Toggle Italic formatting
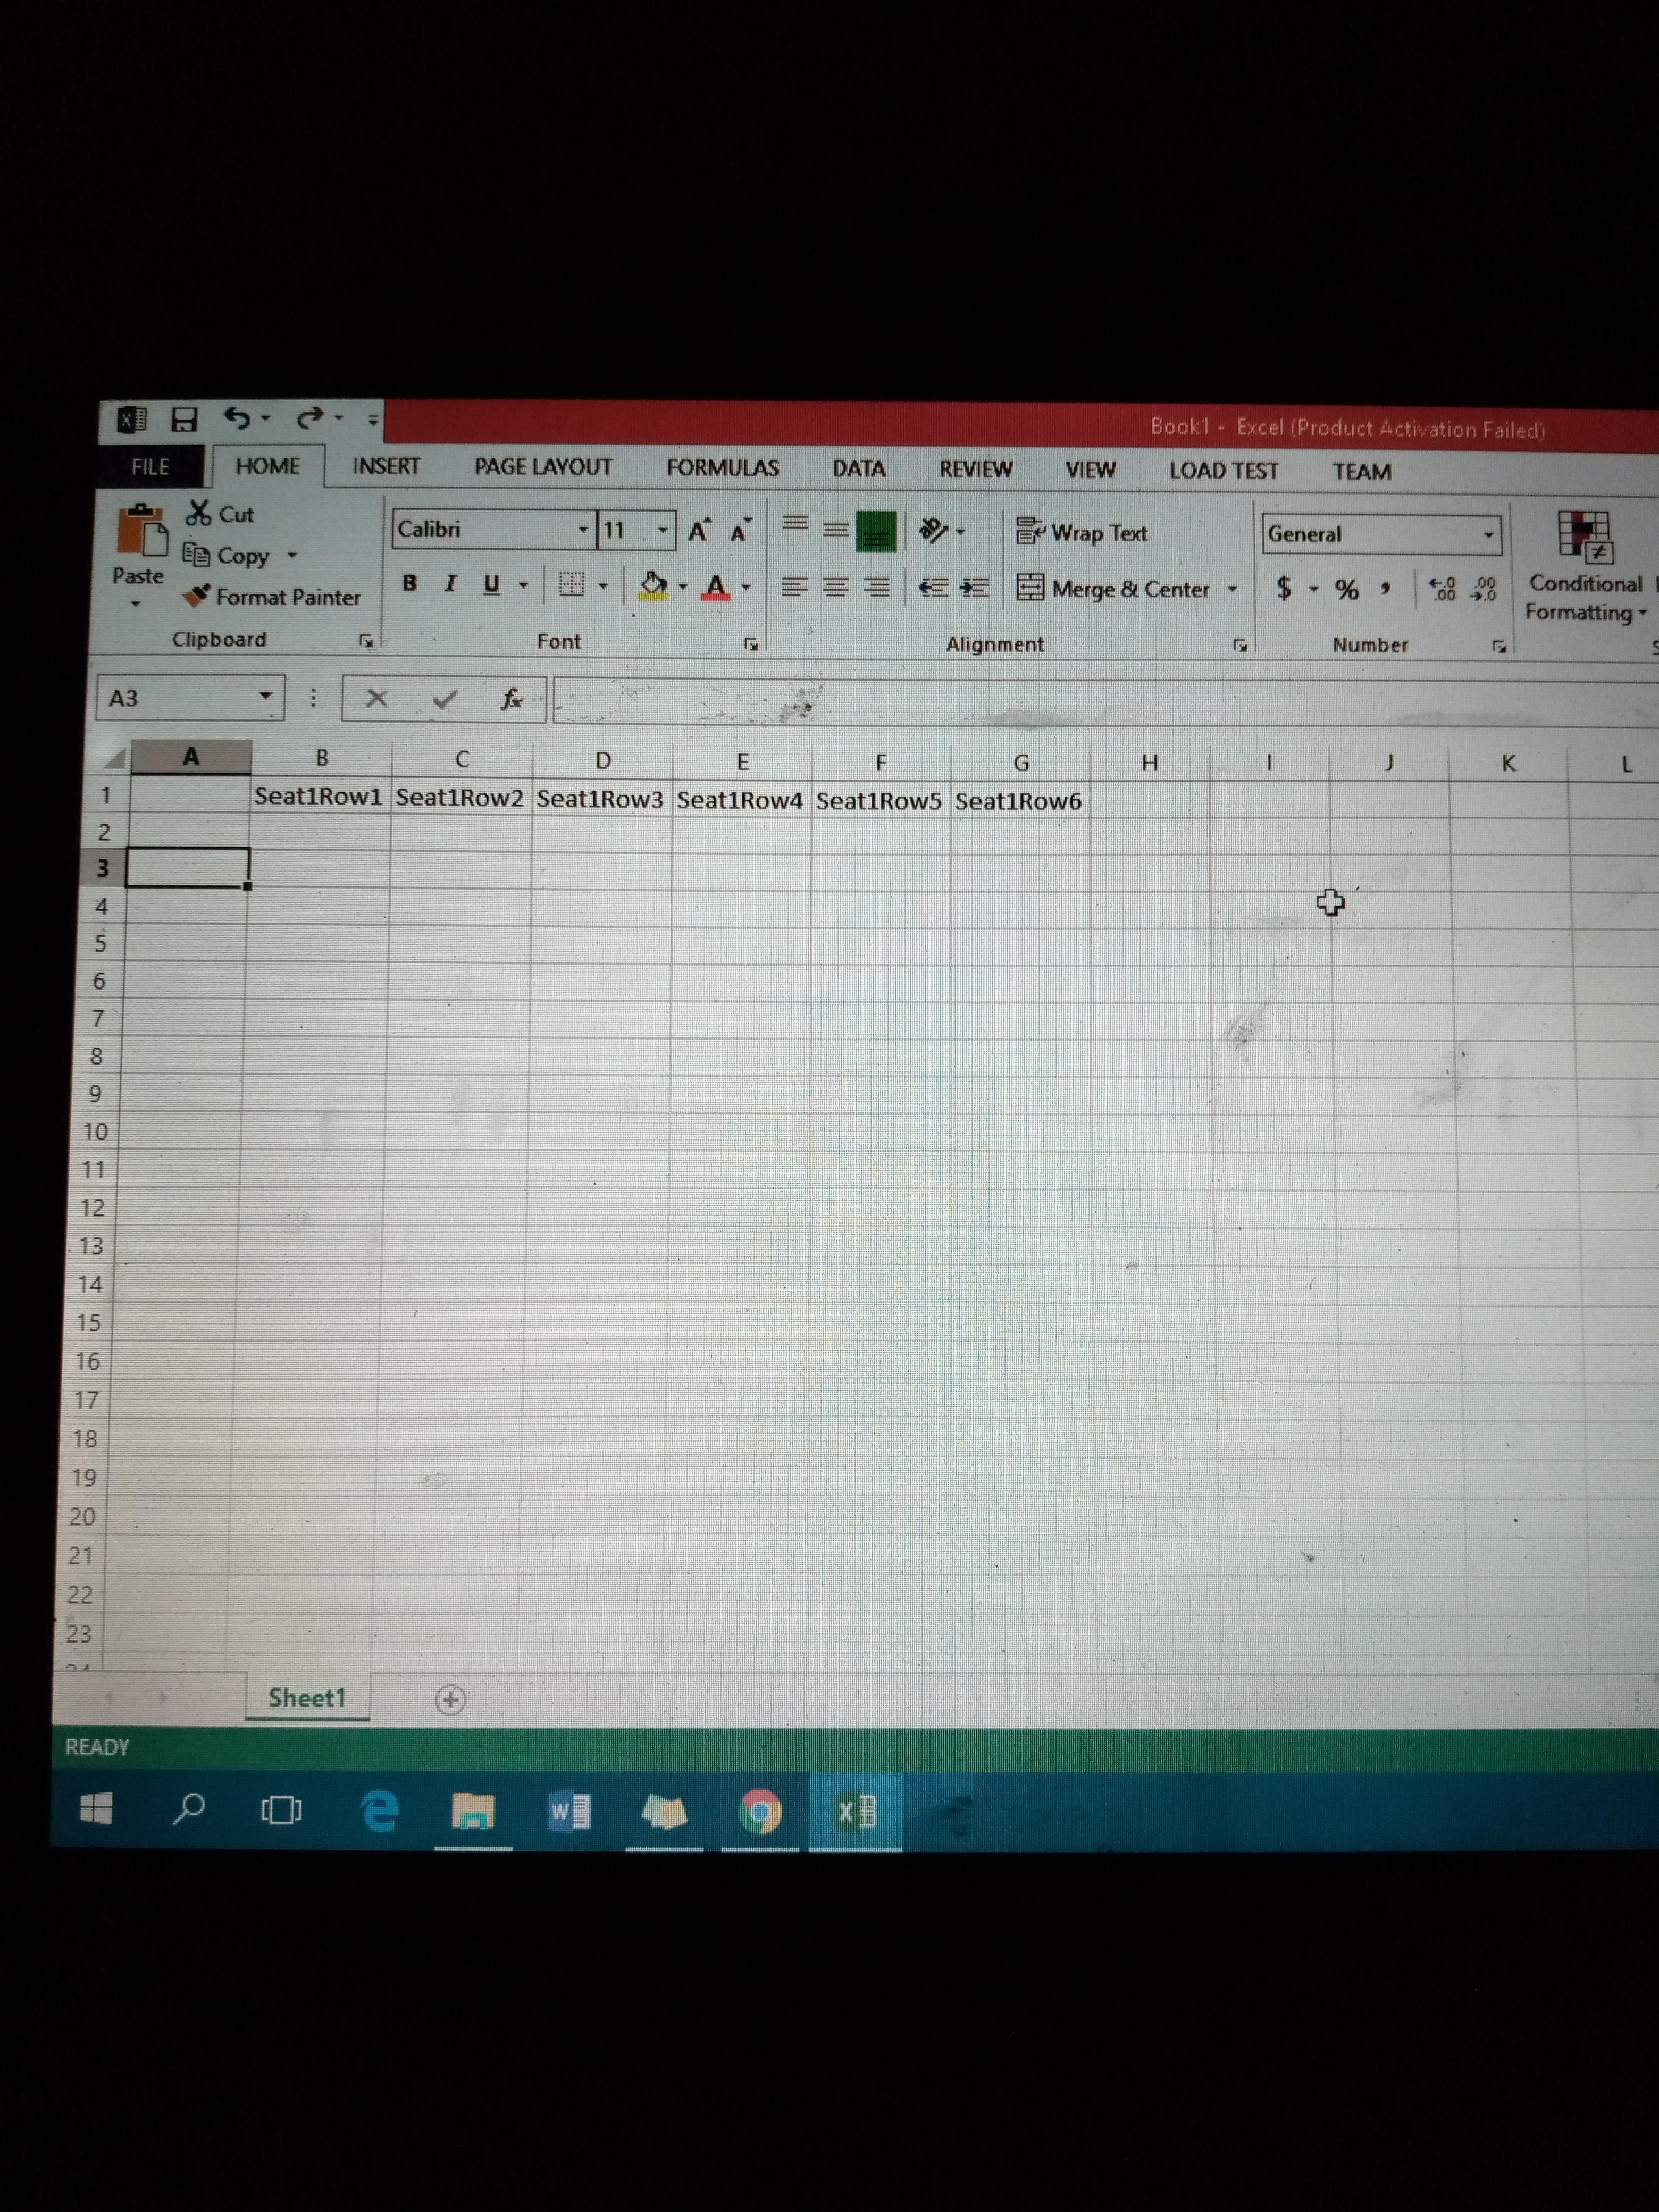Image resolution: width=1659 pixels, height=2212 pixels. 450,583
